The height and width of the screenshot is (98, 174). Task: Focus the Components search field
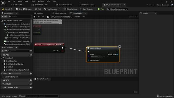(x=20, y=16)
